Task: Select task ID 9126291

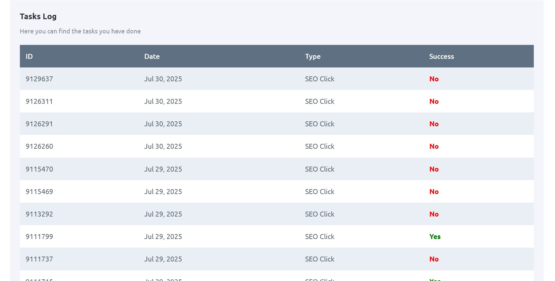Action: click(x=39, y=124)
